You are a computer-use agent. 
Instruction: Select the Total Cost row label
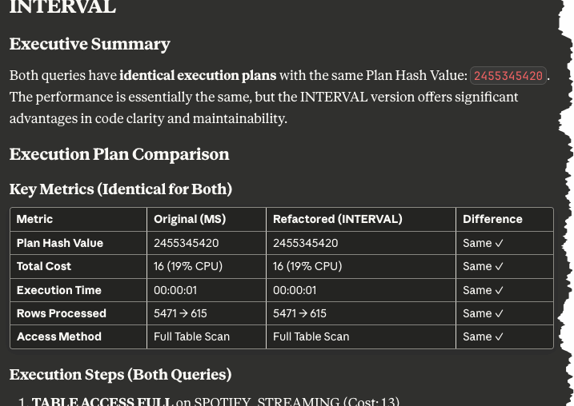tap(44, 266)
